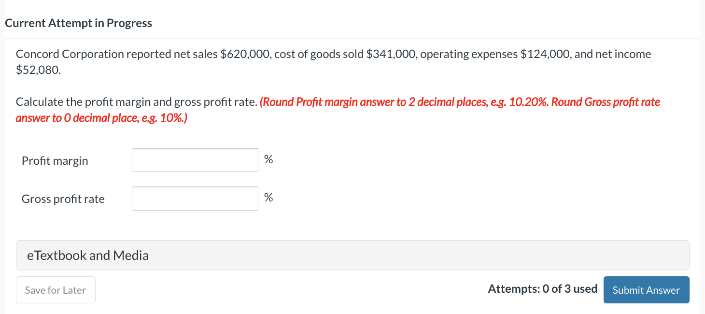Click the percent sign beside Gross profit rate

pyautogui.click(x=268, y=197)
